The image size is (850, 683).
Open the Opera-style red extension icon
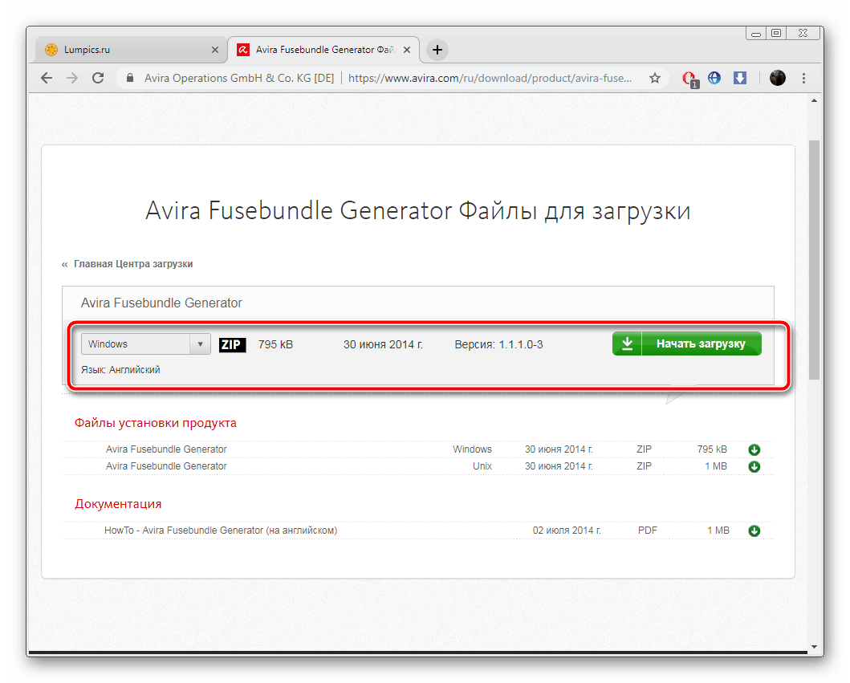point(689,78)
